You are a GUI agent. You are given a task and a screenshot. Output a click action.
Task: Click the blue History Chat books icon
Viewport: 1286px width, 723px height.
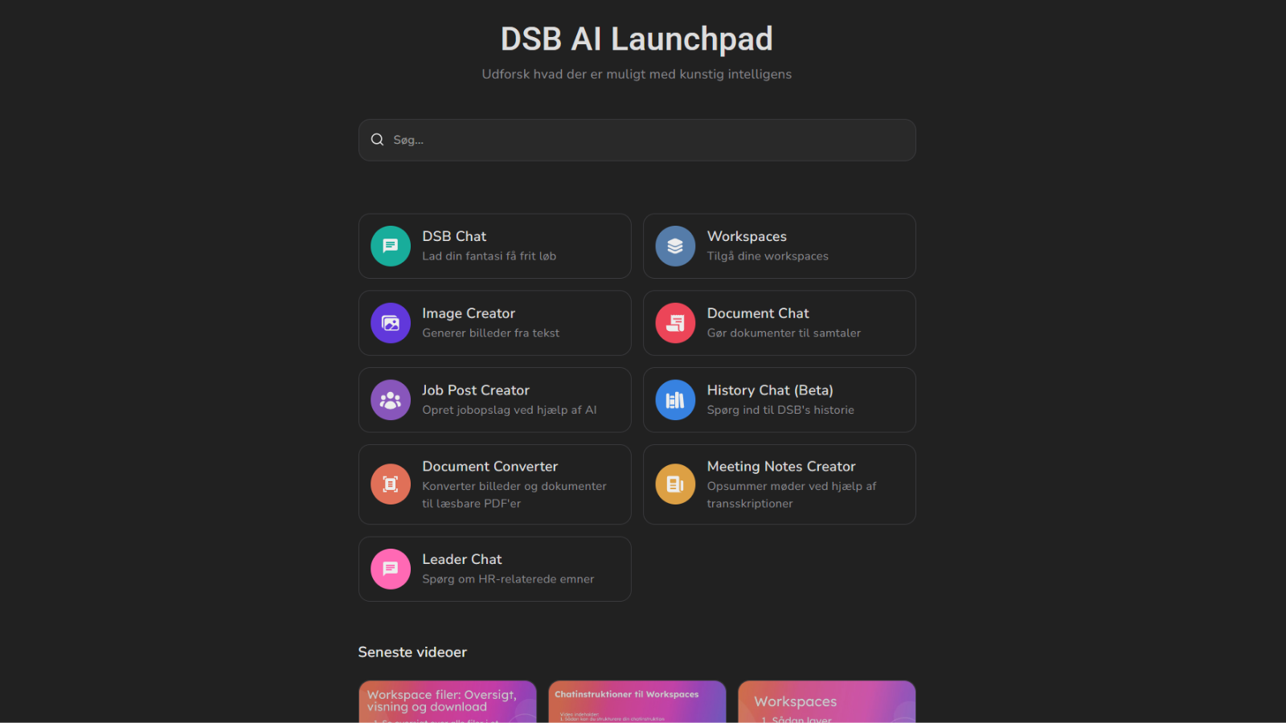click(675, 400)
